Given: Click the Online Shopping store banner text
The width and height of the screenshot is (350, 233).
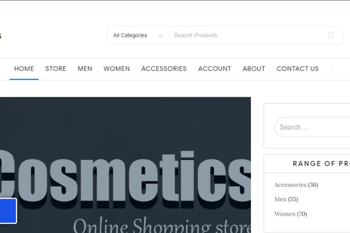Looking at the screenshot, I should [162, 226].
